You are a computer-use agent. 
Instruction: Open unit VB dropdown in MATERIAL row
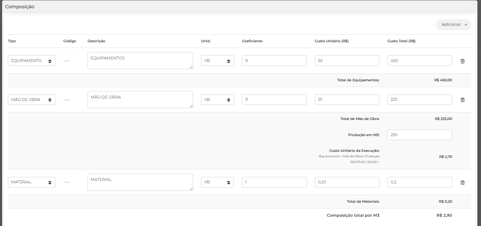(x=217, y=182)
